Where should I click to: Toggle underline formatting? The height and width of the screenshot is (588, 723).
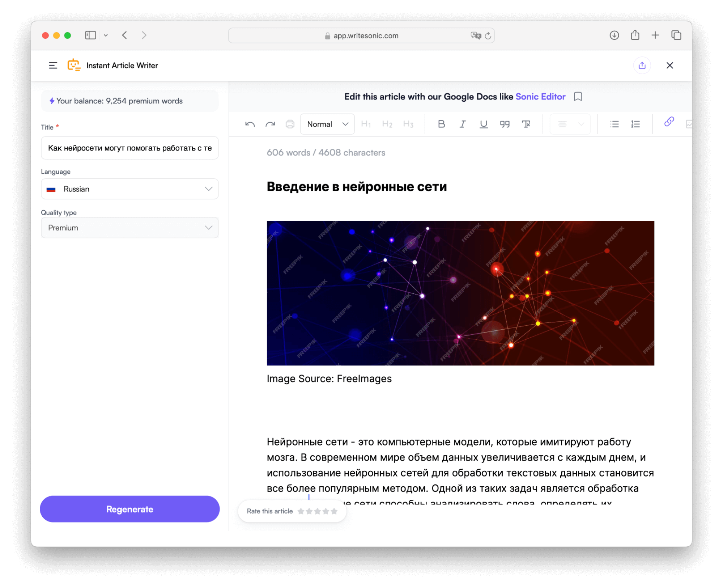483,124
